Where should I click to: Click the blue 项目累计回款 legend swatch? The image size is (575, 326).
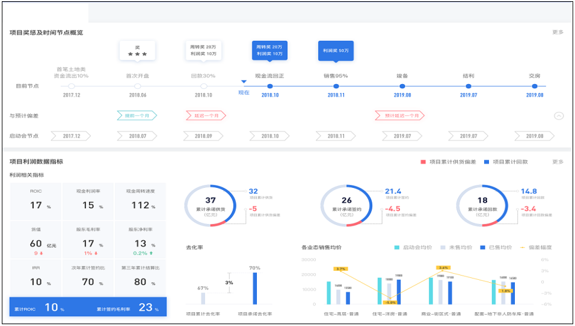[x=487, y=161]
